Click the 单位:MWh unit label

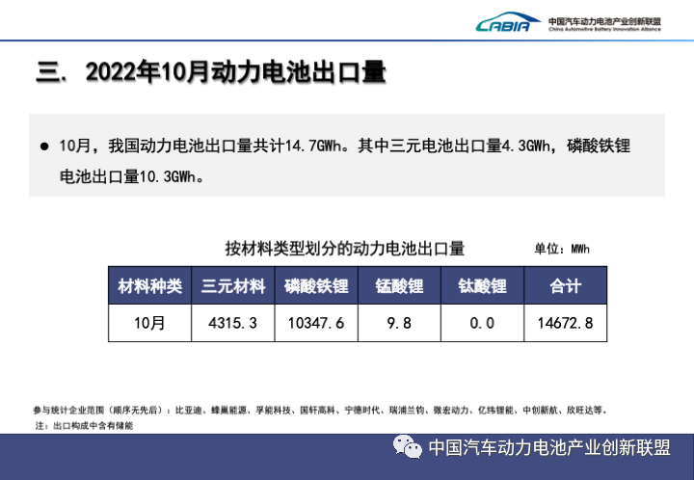561,249
